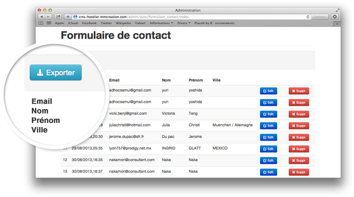Viewport: 354px width, 197px height.
Task: Click the Muenchen / Allemagne city cell
Action: click(x=232, y=125)
